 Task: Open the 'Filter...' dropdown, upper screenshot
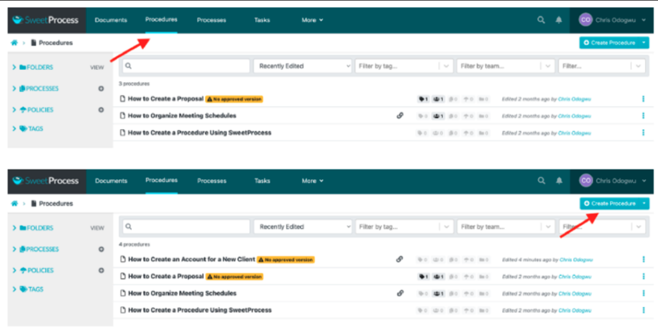[601, 66]
